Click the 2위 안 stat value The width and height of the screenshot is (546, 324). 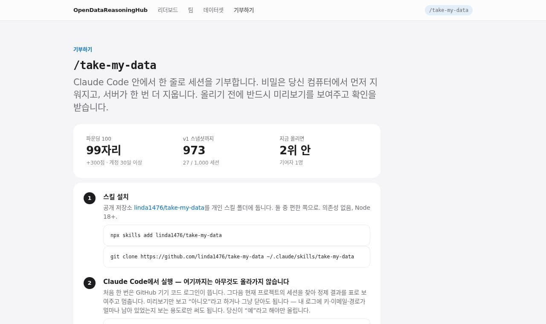pos(295,150)
